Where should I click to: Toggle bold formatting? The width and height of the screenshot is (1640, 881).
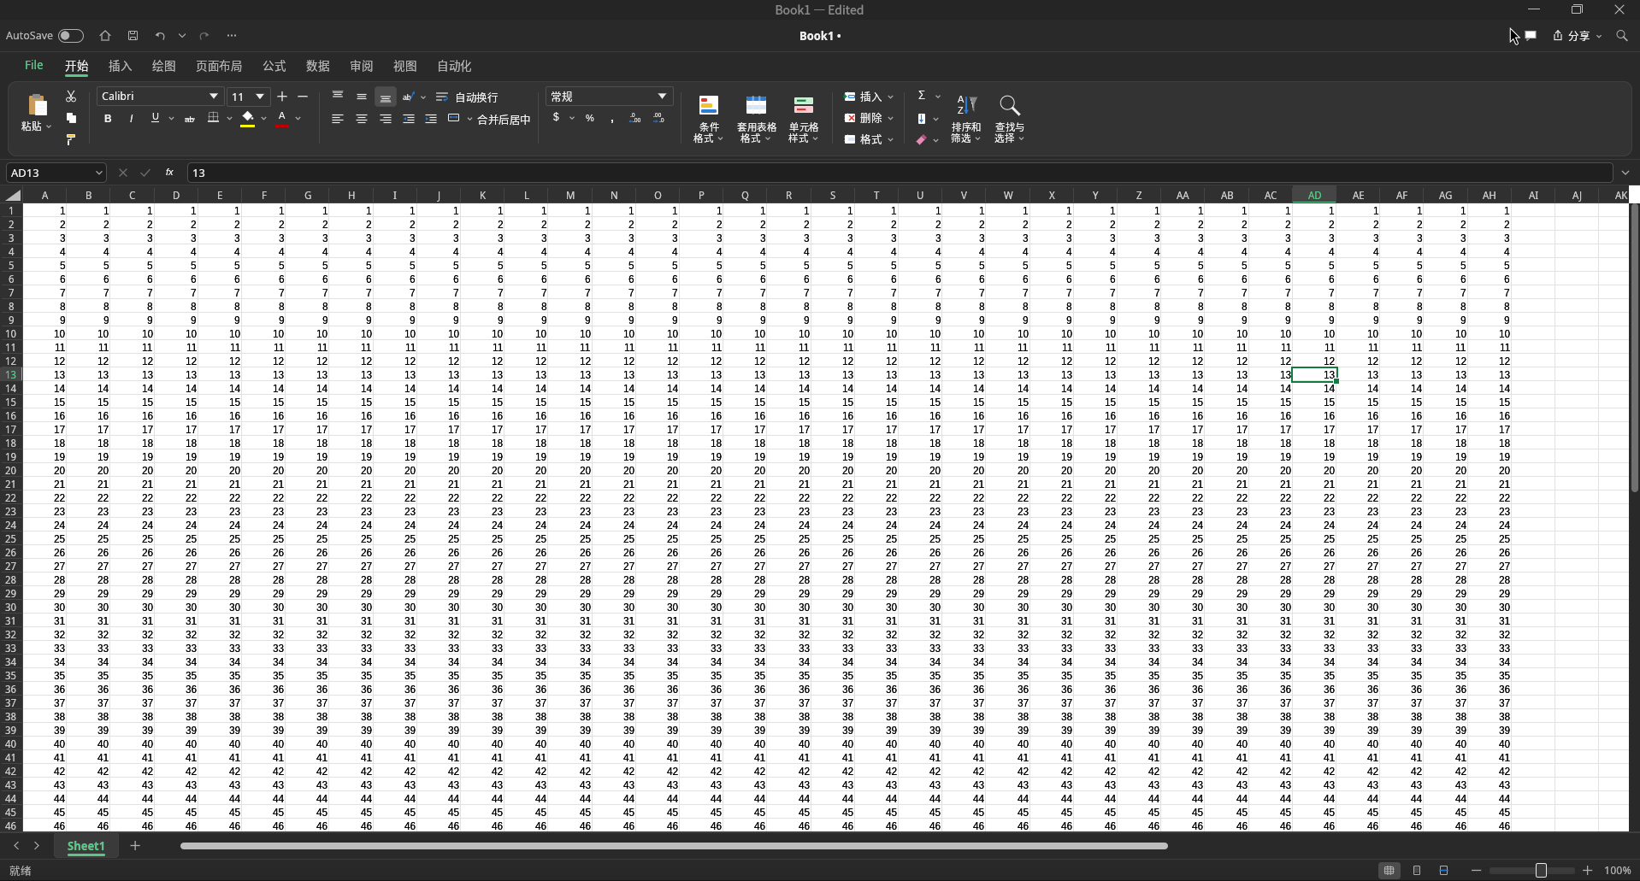[108, 119]
